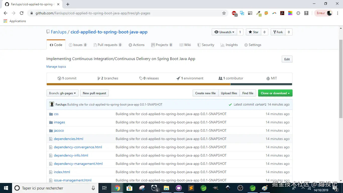View the MIT license
343x193 pixels.
(272, 78)
